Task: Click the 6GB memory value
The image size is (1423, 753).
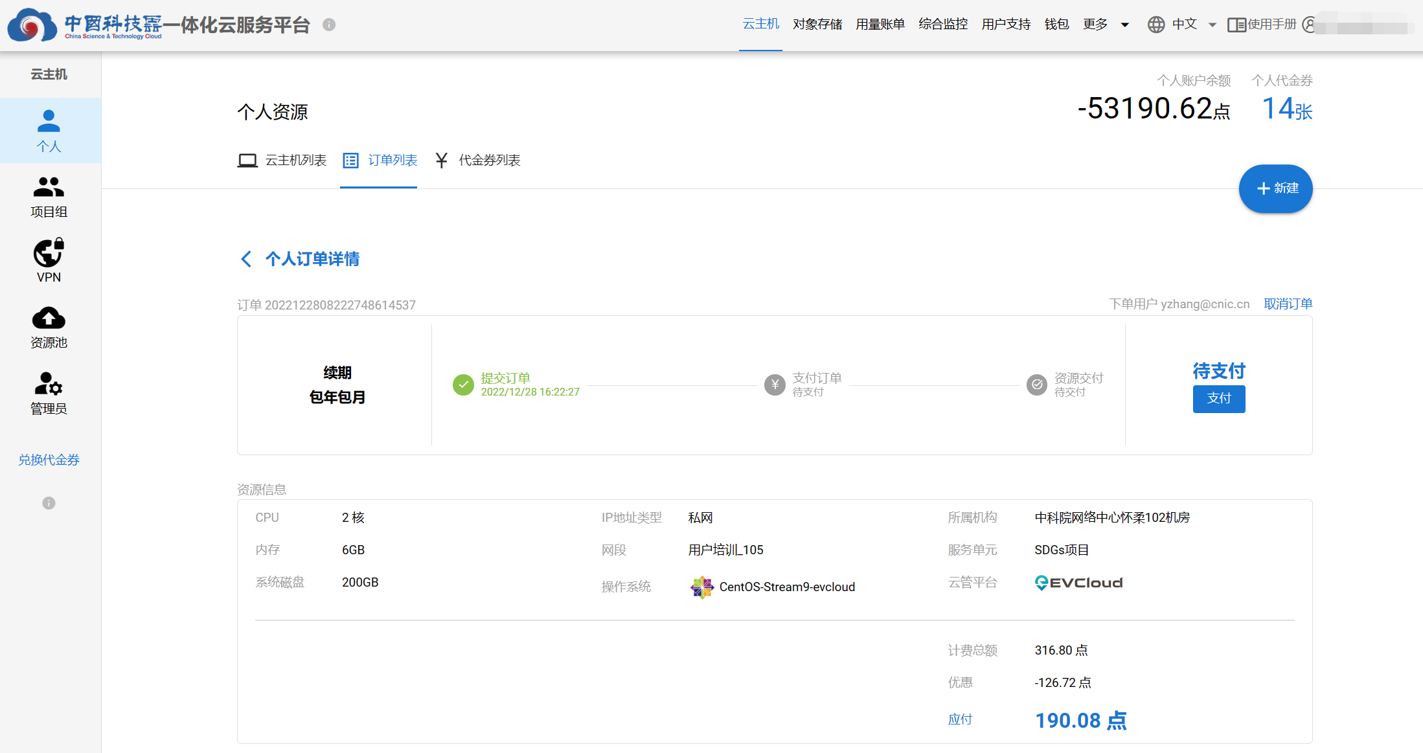Action: coord(354,550)
